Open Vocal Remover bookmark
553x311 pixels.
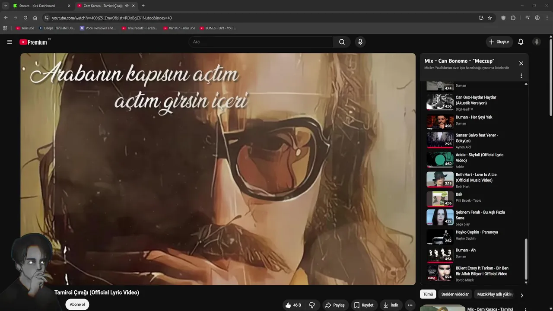click(x=98, y=28)
